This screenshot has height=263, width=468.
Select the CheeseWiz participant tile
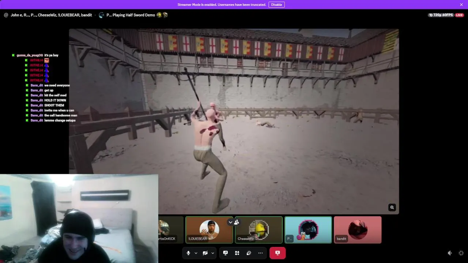[258, 230]
